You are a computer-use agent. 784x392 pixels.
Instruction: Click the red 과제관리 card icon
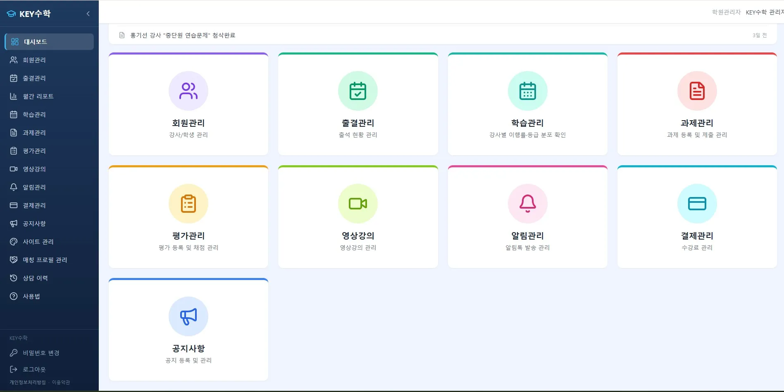pos(697,91)
